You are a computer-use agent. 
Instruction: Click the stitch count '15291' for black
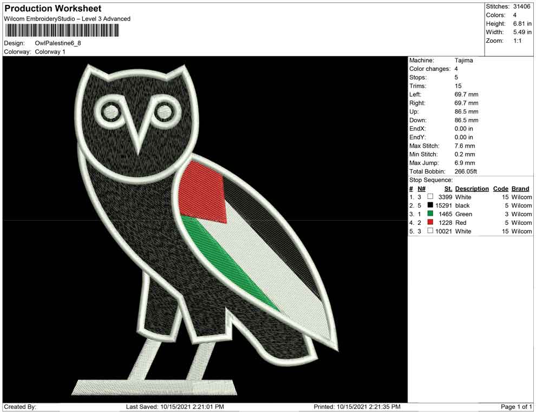444,205
